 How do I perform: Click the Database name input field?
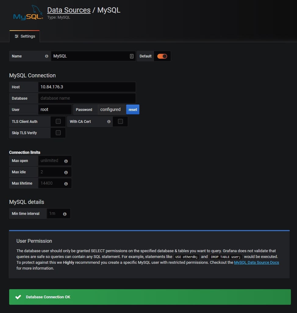coord(87,98)
